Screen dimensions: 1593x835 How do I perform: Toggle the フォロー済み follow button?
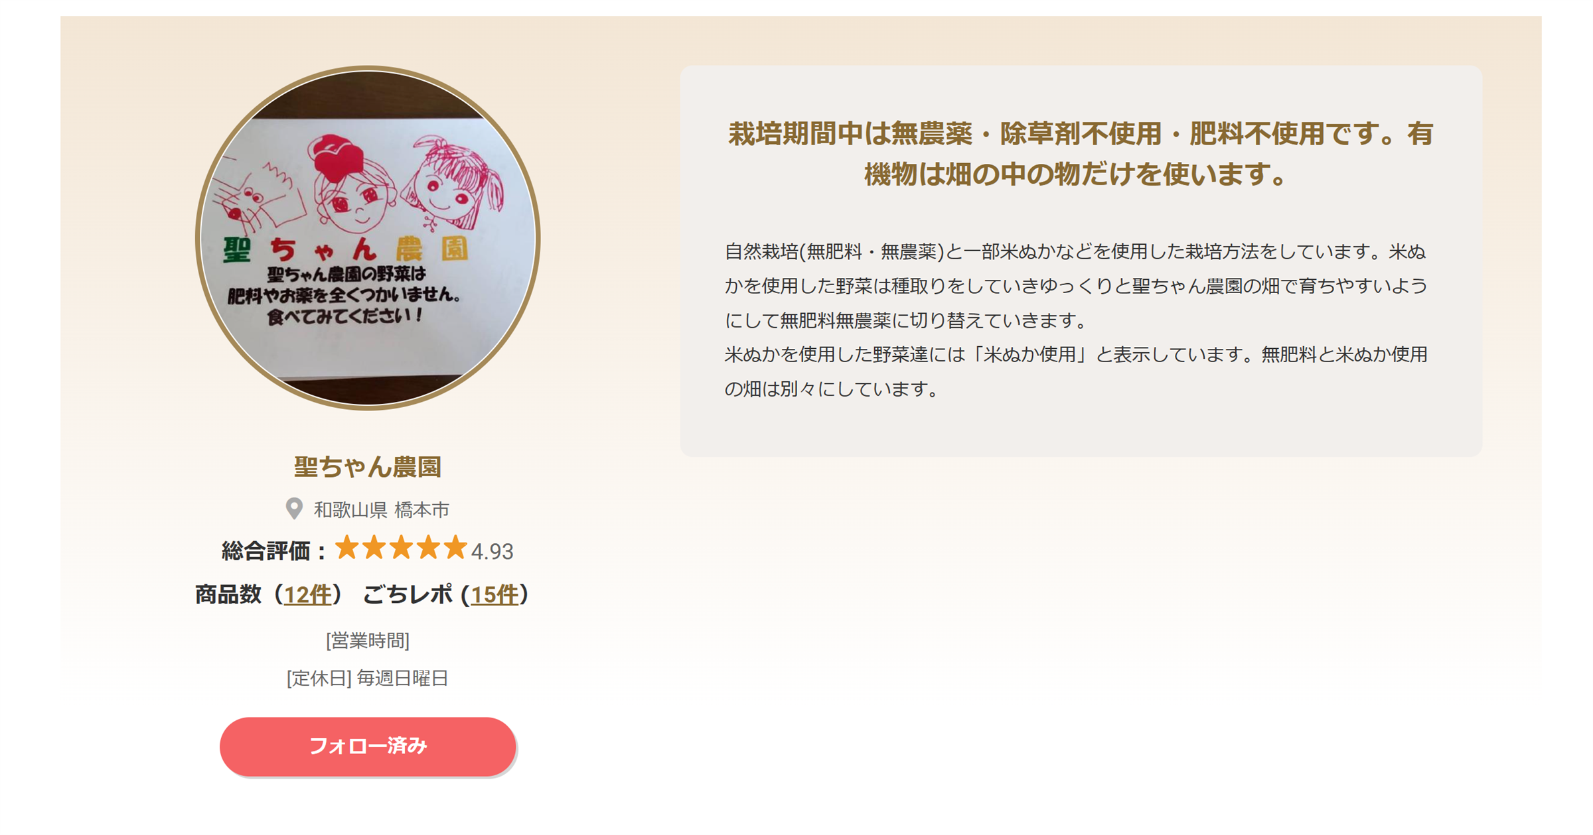(368, 746)
